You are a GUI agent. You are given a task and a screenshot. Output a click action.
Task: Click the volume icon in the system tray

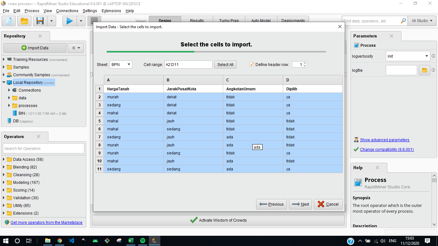(383, 241)
